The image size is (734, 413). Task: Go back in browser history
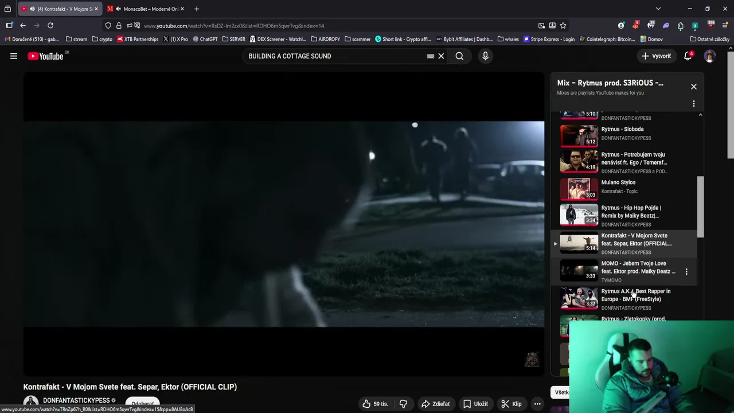point(23,25)
